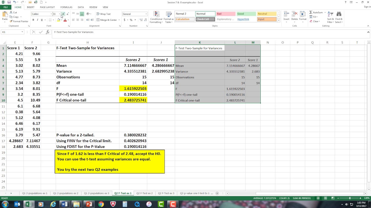The width and height of the screenshot is (371, 208).
Task: Switch to Page Layout view icon
Action: pos(325,198)
